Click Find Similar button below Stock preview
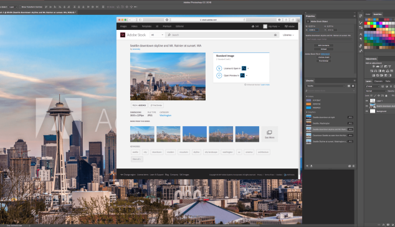This screenshot has width=395, height=227. [x=156, y=105]
